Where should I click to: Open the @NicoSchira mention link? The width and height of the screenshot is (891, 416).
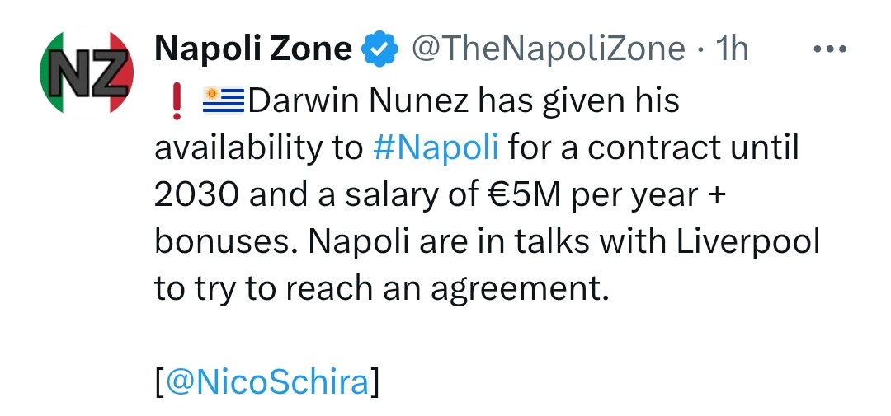tap(267, 383)
